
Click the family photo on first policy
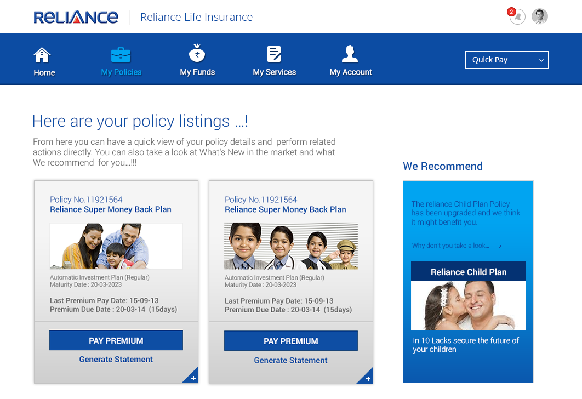(x=116, y=246)
